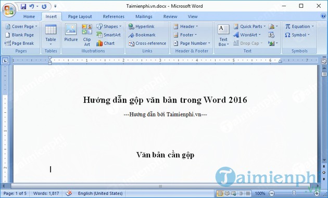Click the Signature Line icon
The width and height of the screenshot is (328, 198).
(272, 27)
